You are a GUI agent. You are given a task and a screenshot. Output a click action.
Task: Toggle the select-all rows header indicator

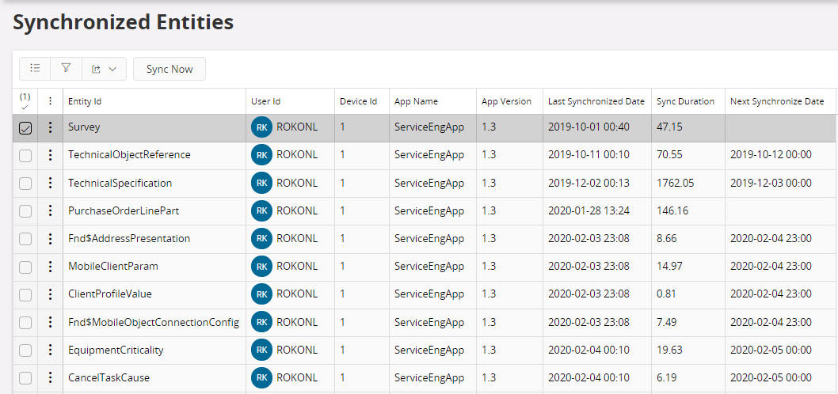pos(25,101)
